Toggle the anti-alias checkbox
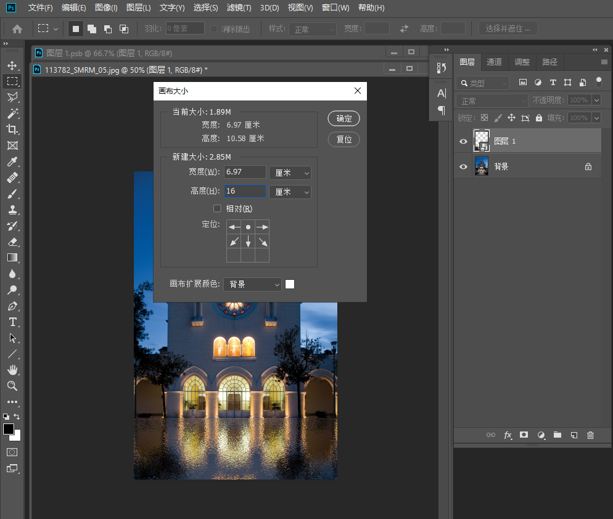 (214, 29)
